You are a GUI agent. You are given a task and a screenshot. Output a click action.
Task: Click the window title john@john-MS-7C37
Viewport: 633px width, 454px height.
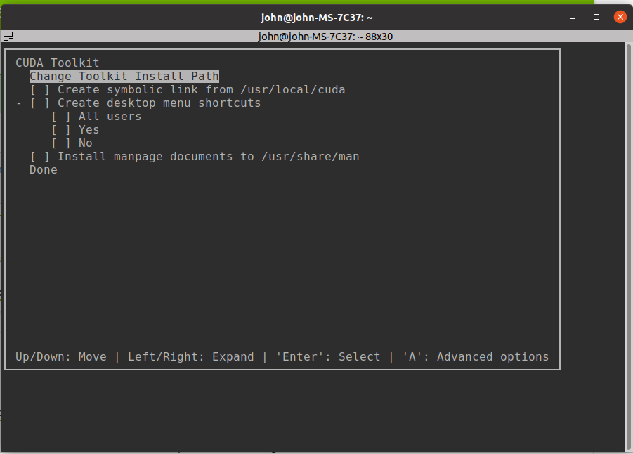(x=316, y=18)
